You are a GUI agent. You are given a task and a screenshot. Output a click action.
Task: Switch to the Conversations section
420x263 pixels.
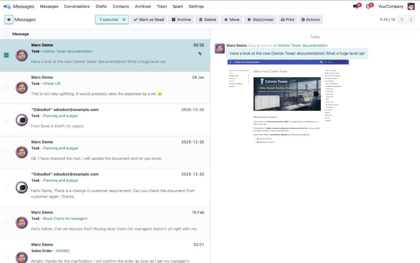(77, 6)
